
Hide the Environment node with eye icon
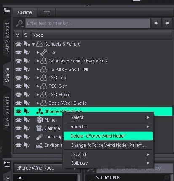(19, 145)
